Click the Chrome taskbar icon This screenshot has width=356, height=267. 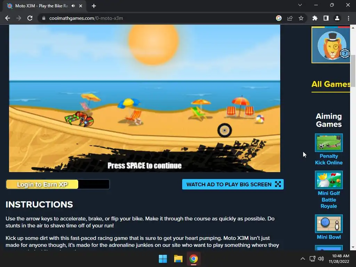coord(194,259)
